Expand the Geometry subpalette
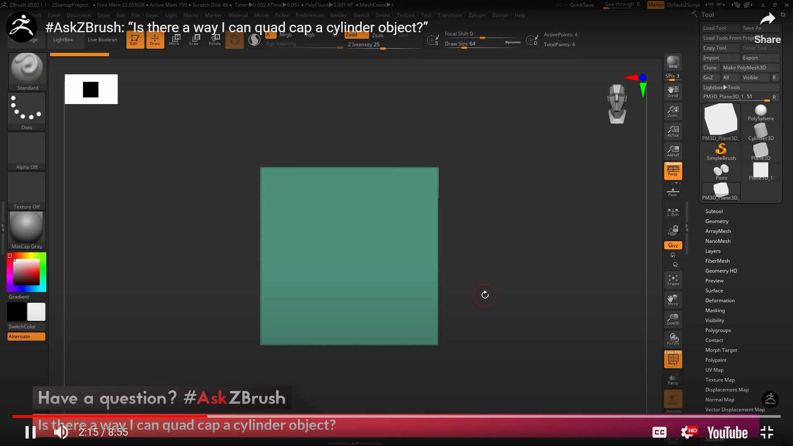The height and width of the screenshot is (446, 793). [717, 221]
